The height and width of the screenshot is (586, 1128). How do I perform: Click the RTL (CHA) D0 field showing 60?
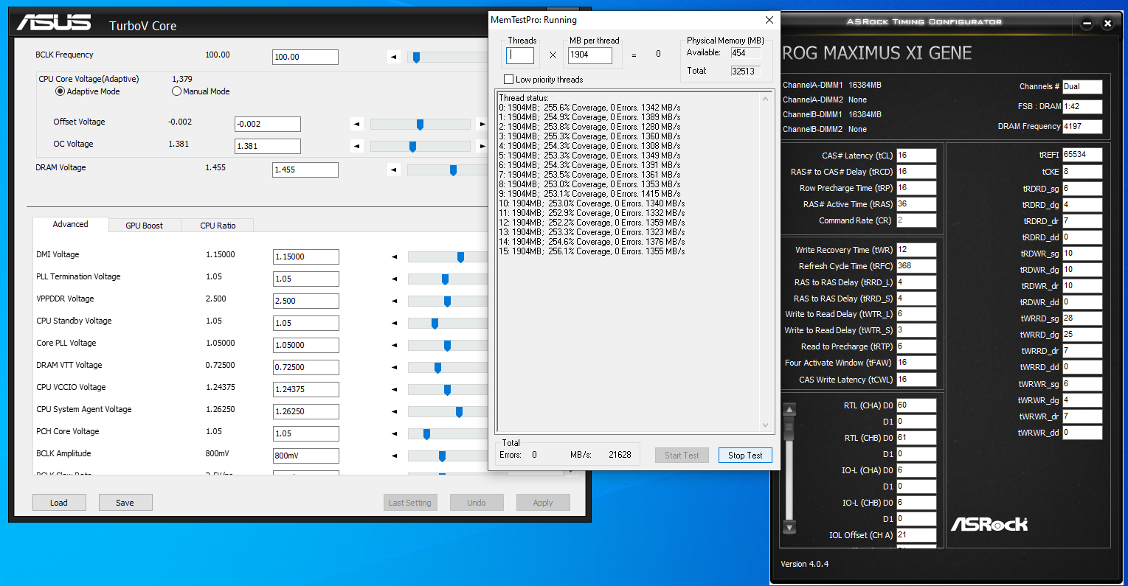916,405
